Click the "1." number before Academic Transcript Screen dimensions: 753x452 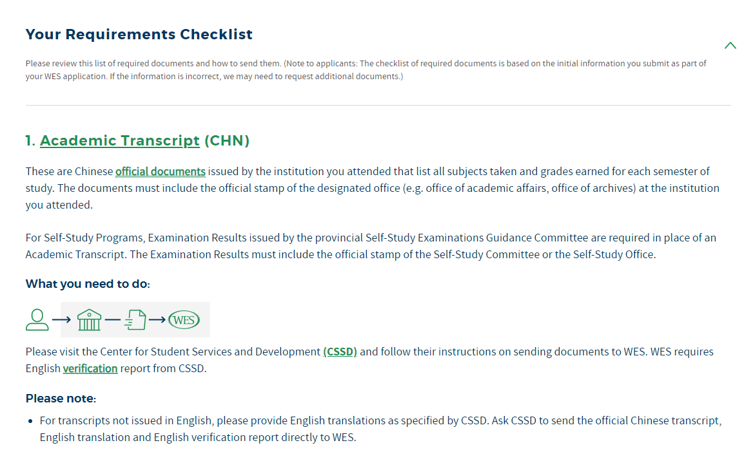(x=31, y=140)
